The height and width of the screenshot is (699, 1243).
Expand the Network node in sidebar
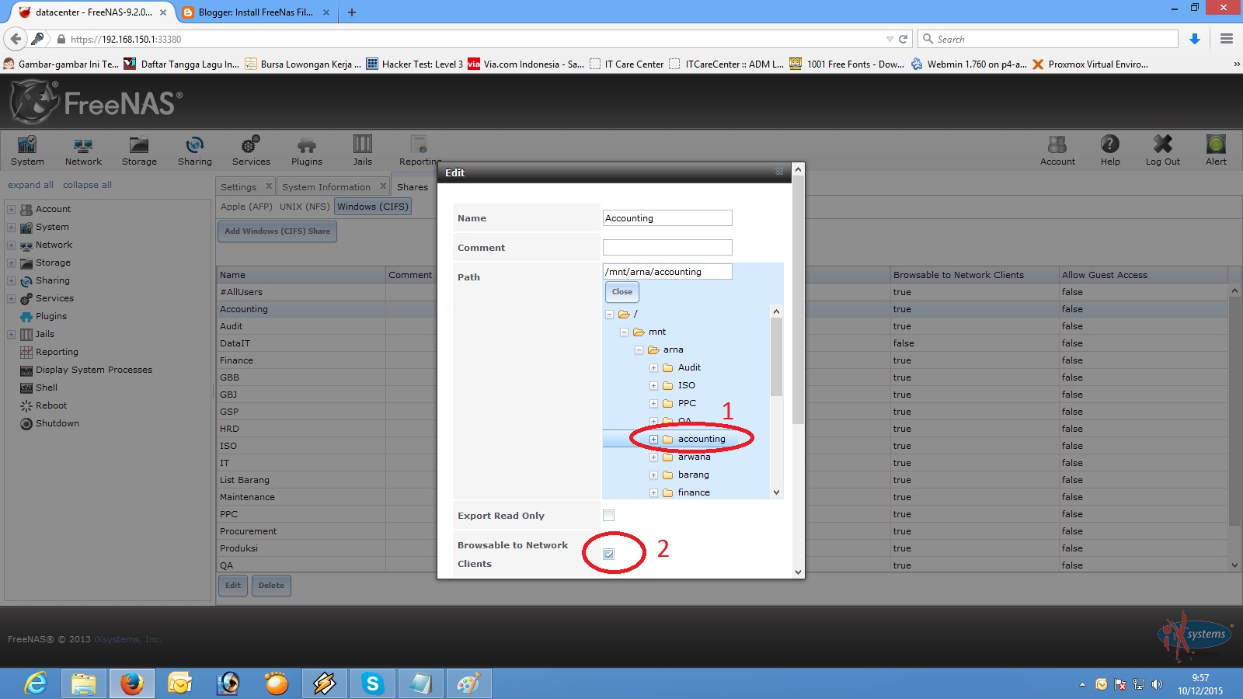pos(11,245)
